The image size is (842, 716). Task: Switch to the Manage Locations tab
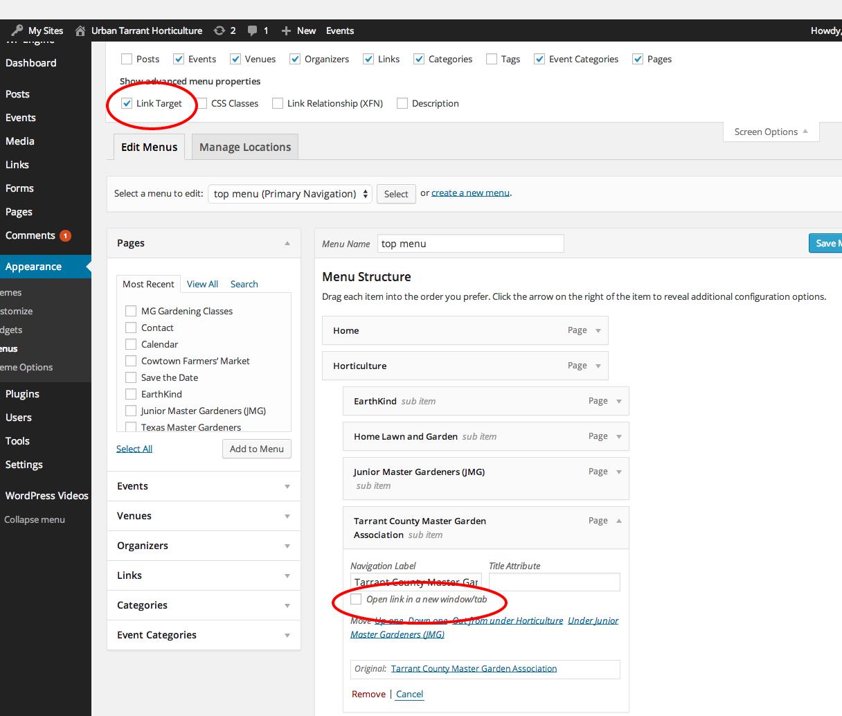(245, 147)
